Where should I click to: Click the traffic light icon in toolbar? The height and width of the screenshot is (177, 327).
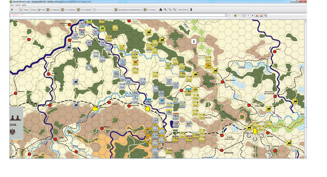pos(191,10)
